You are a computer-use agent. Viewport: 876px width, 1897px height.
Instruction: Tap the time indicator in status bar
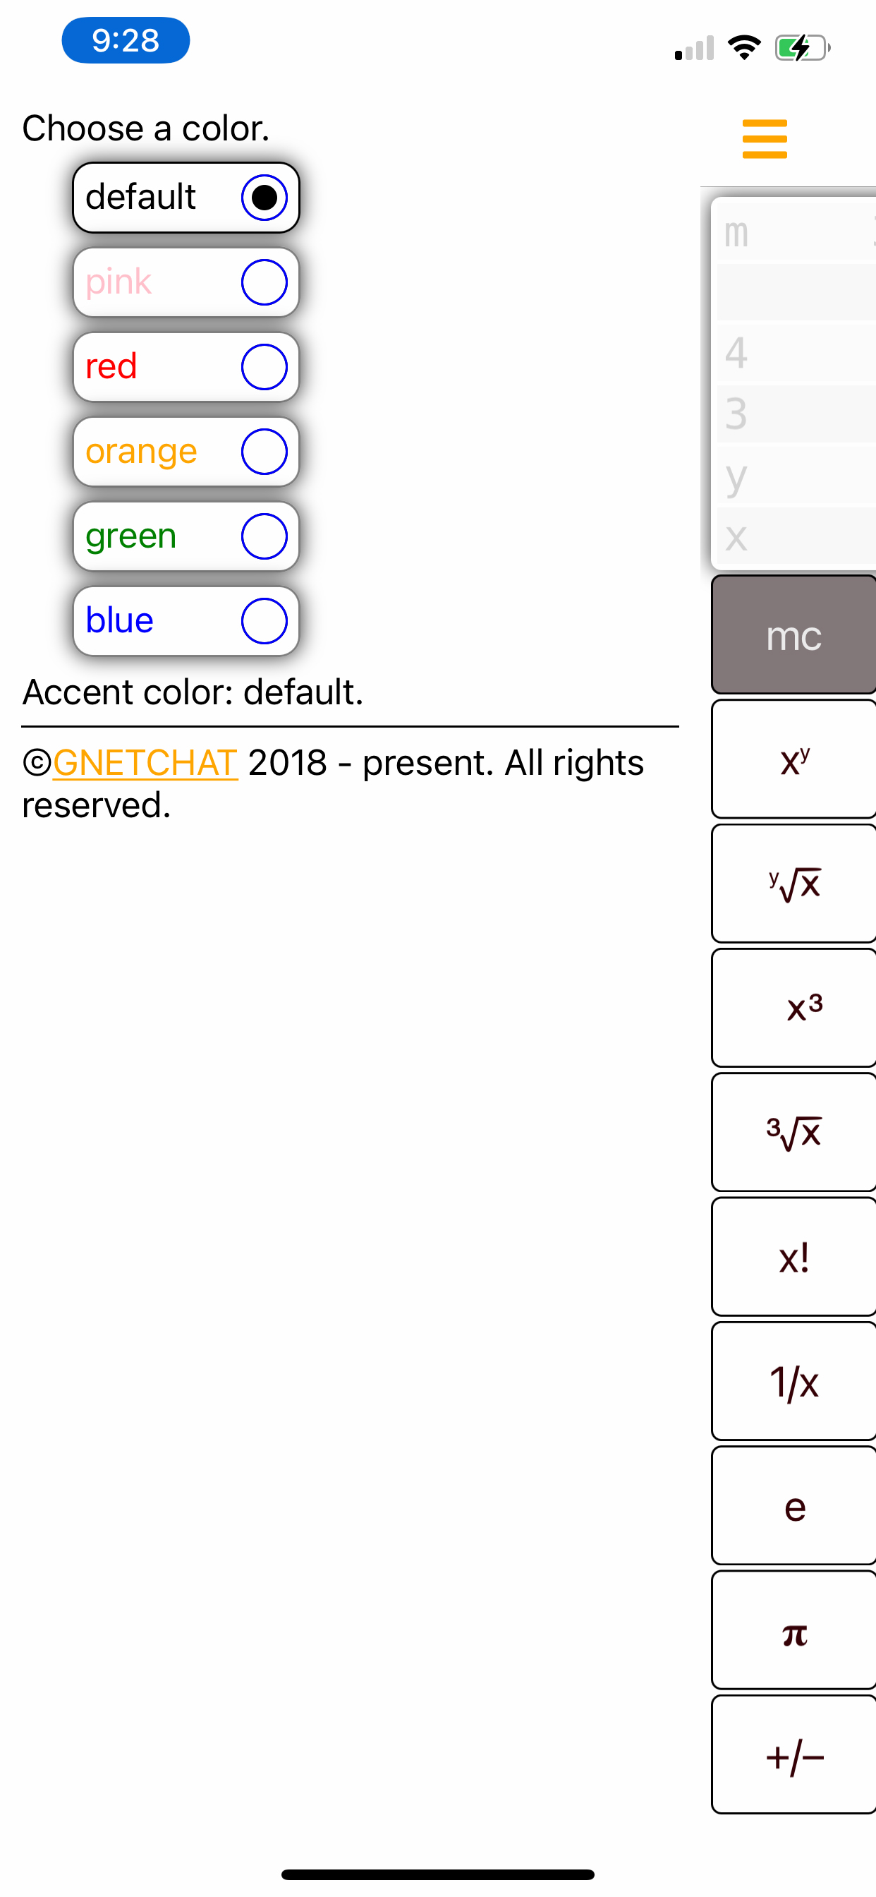[x=126, y=40]
